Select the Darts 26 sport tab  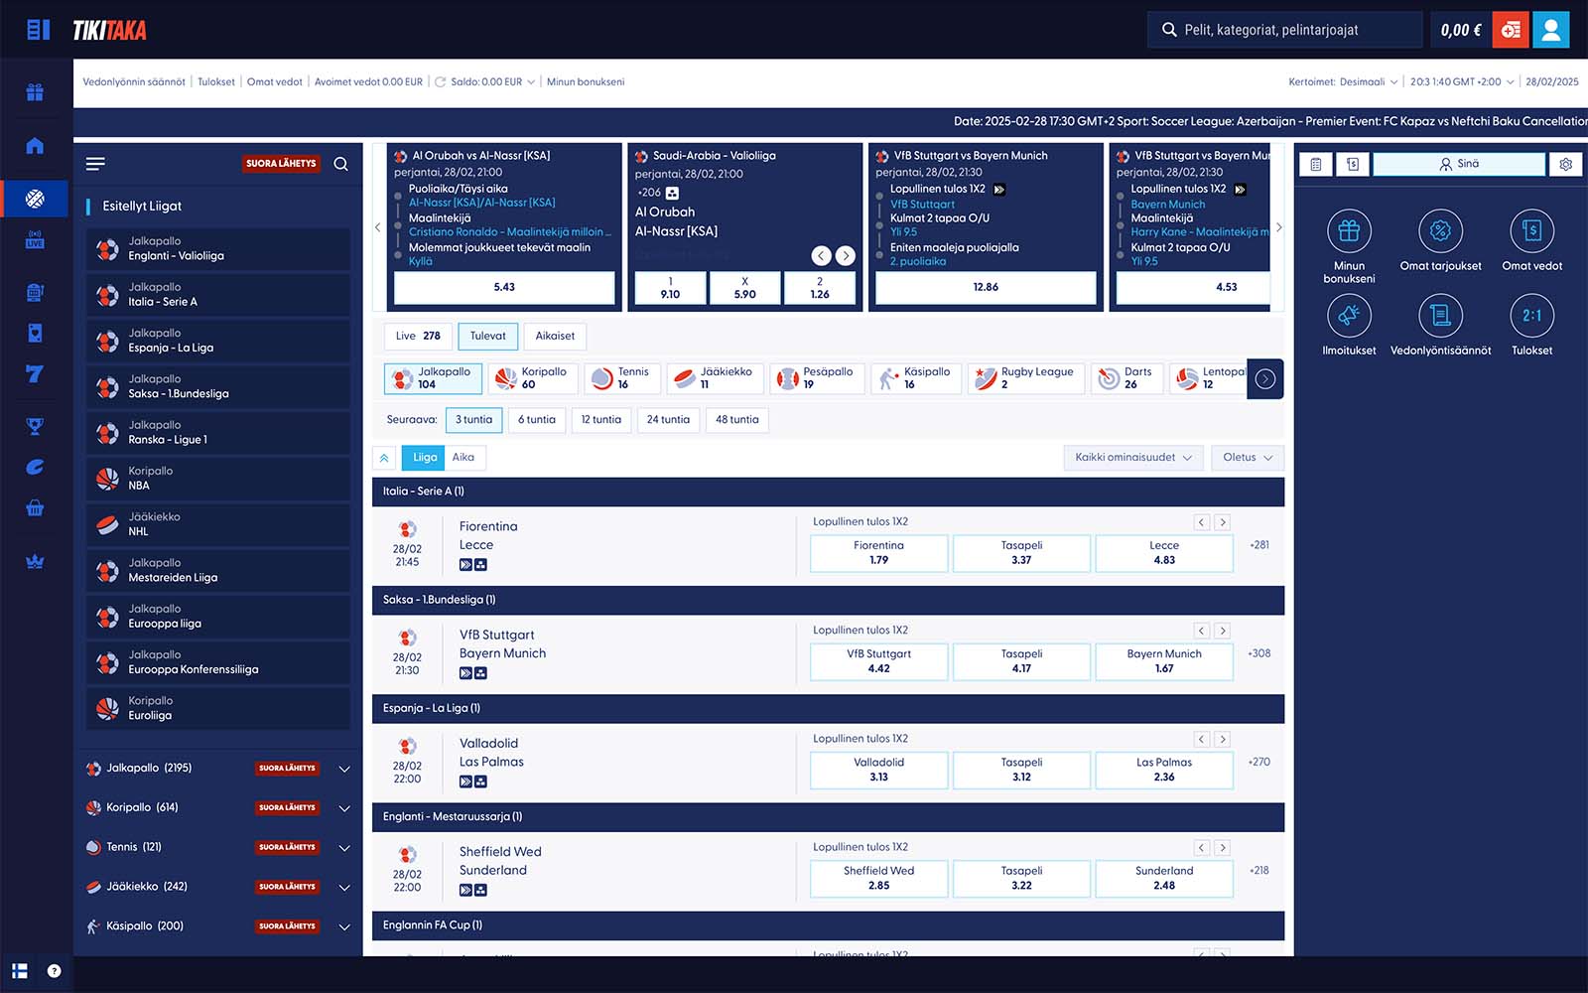click(x=1126, y=378)
